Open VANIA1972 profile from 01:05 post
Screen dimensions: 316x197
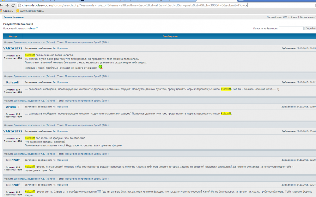coord(13,48)
